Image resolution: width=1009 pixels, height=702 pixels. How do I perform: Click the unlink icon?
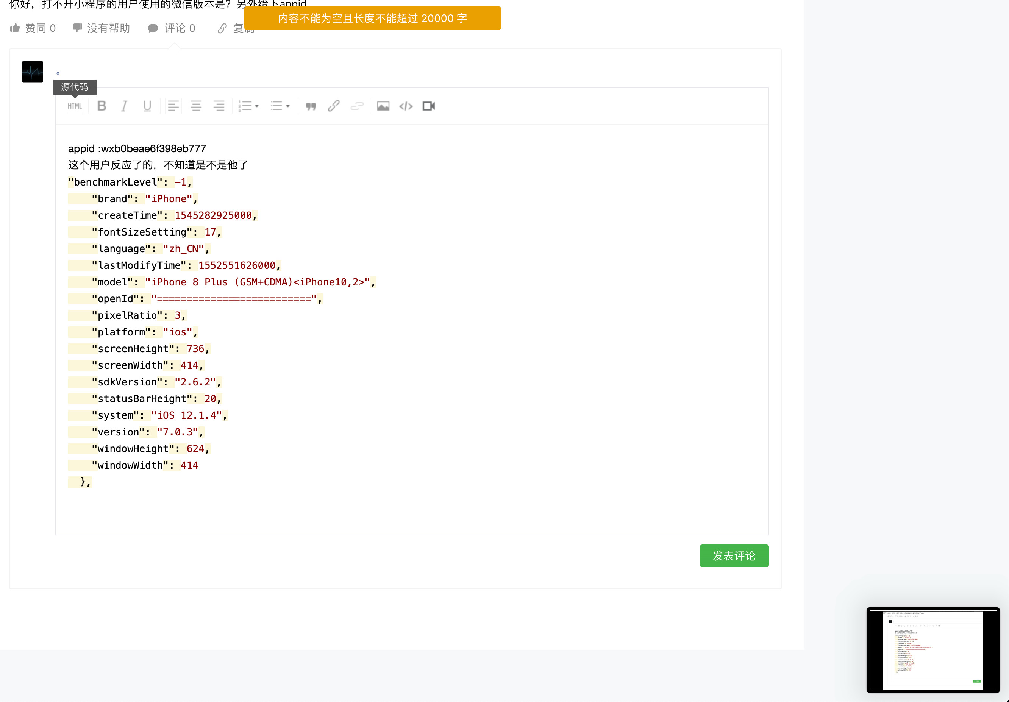(x=357, y=106)
